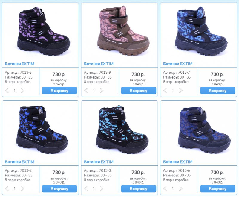Decrease quantity for boots article 7013-6
The width and height of the screenshot is (239, 197).
tap(165, 189)
